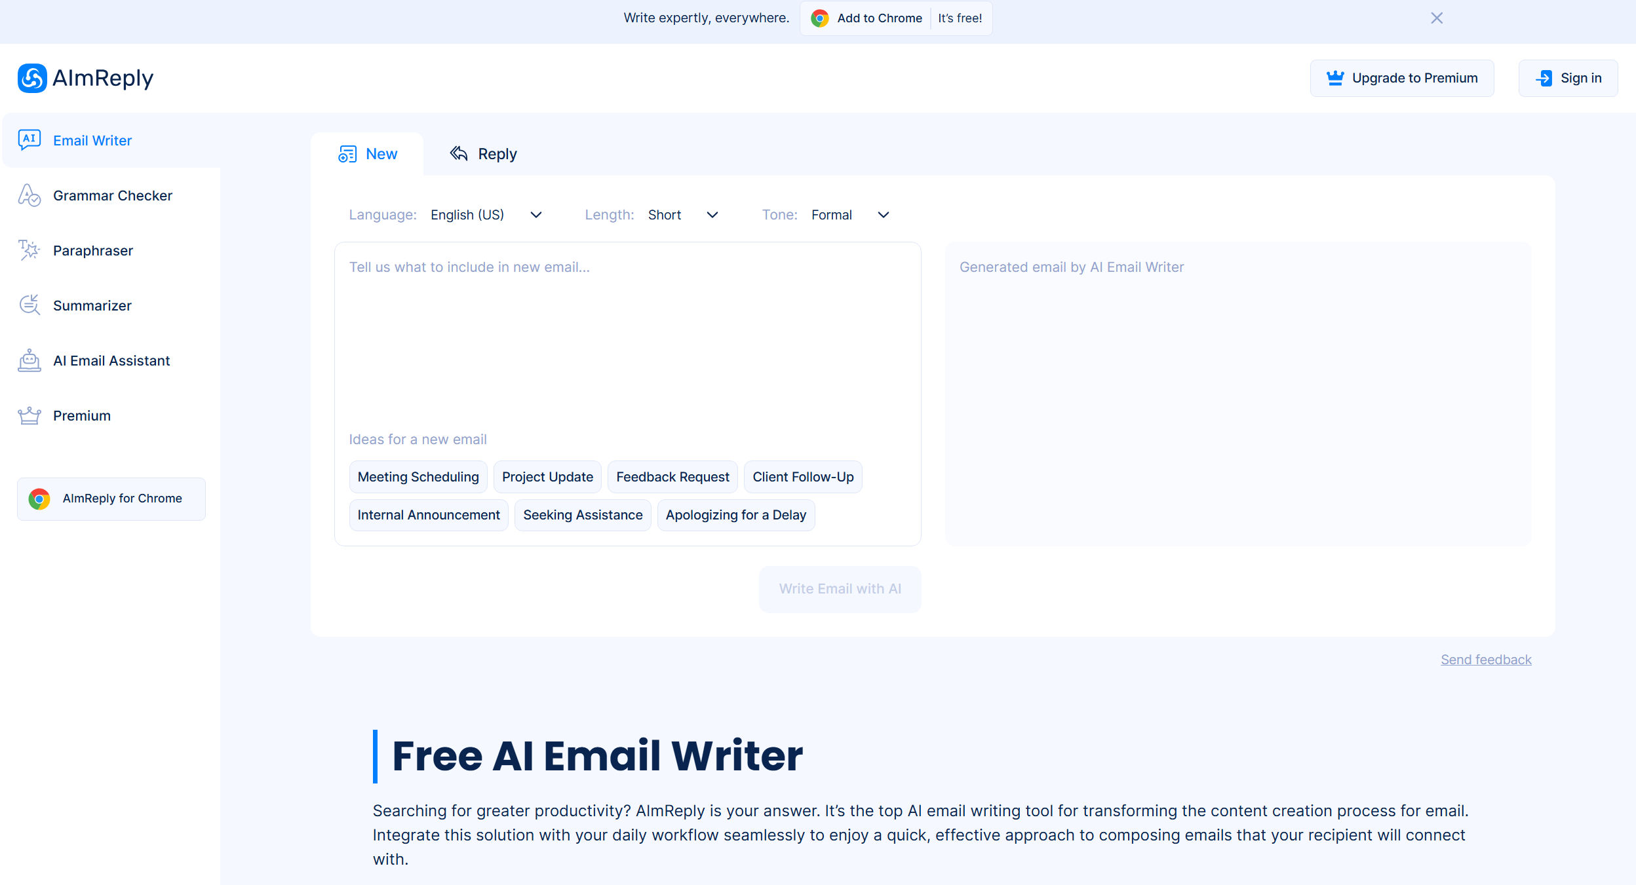Click the "Write expertly, everywhere." banner text
Screen dimensions: 1636x885
click(707, 18)
